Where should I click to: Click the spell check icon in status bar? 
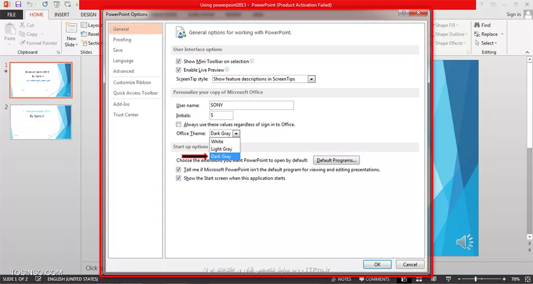38,279
